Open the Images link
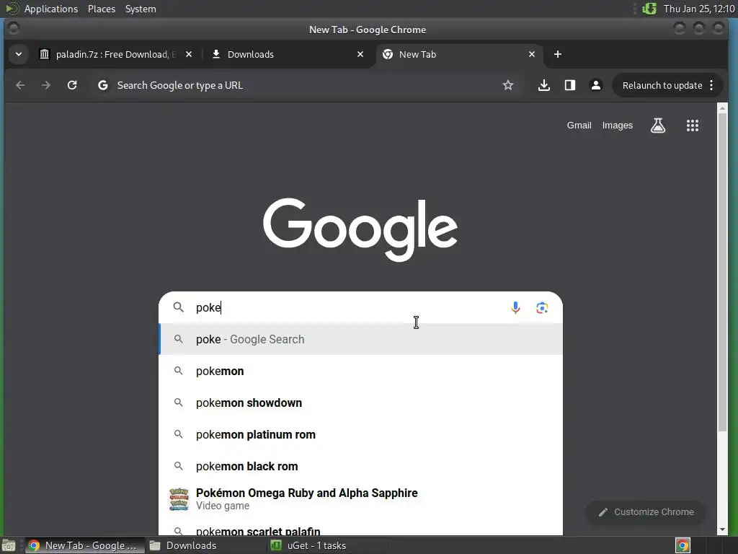 point(618,126)
